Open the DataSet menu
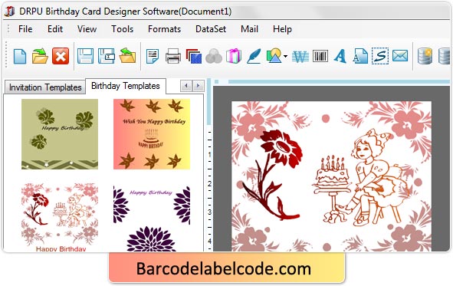The image size is (453, 286). click(211, 29)
